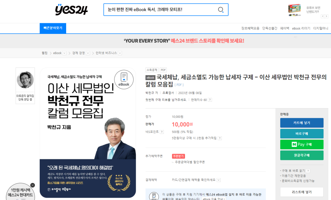Viewport: 331px width, 200px height.
Task: Click the eBook device icon in notice box
Action: click(154, 196)
